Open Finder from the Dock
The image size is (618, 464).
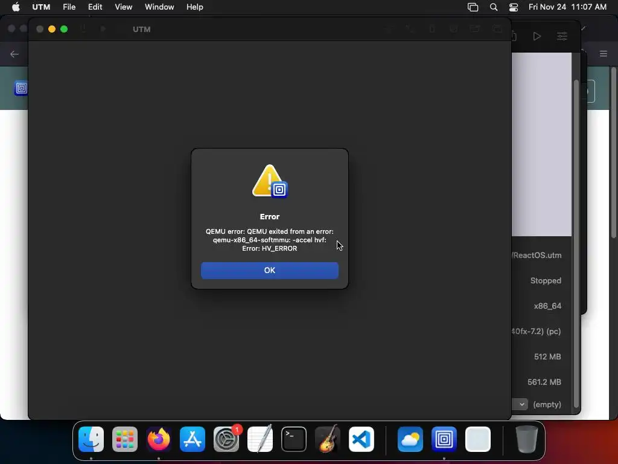point(91,439)
